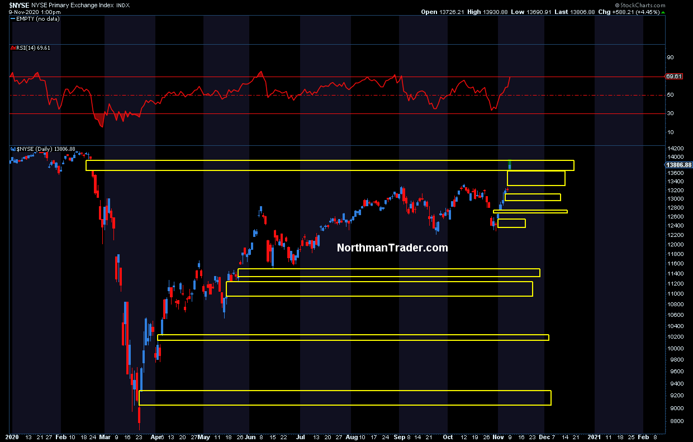This screenshot has height=442, width=693.
Task: Select the yellow box just above the 11400 level
Action: [x=389, y=273]
